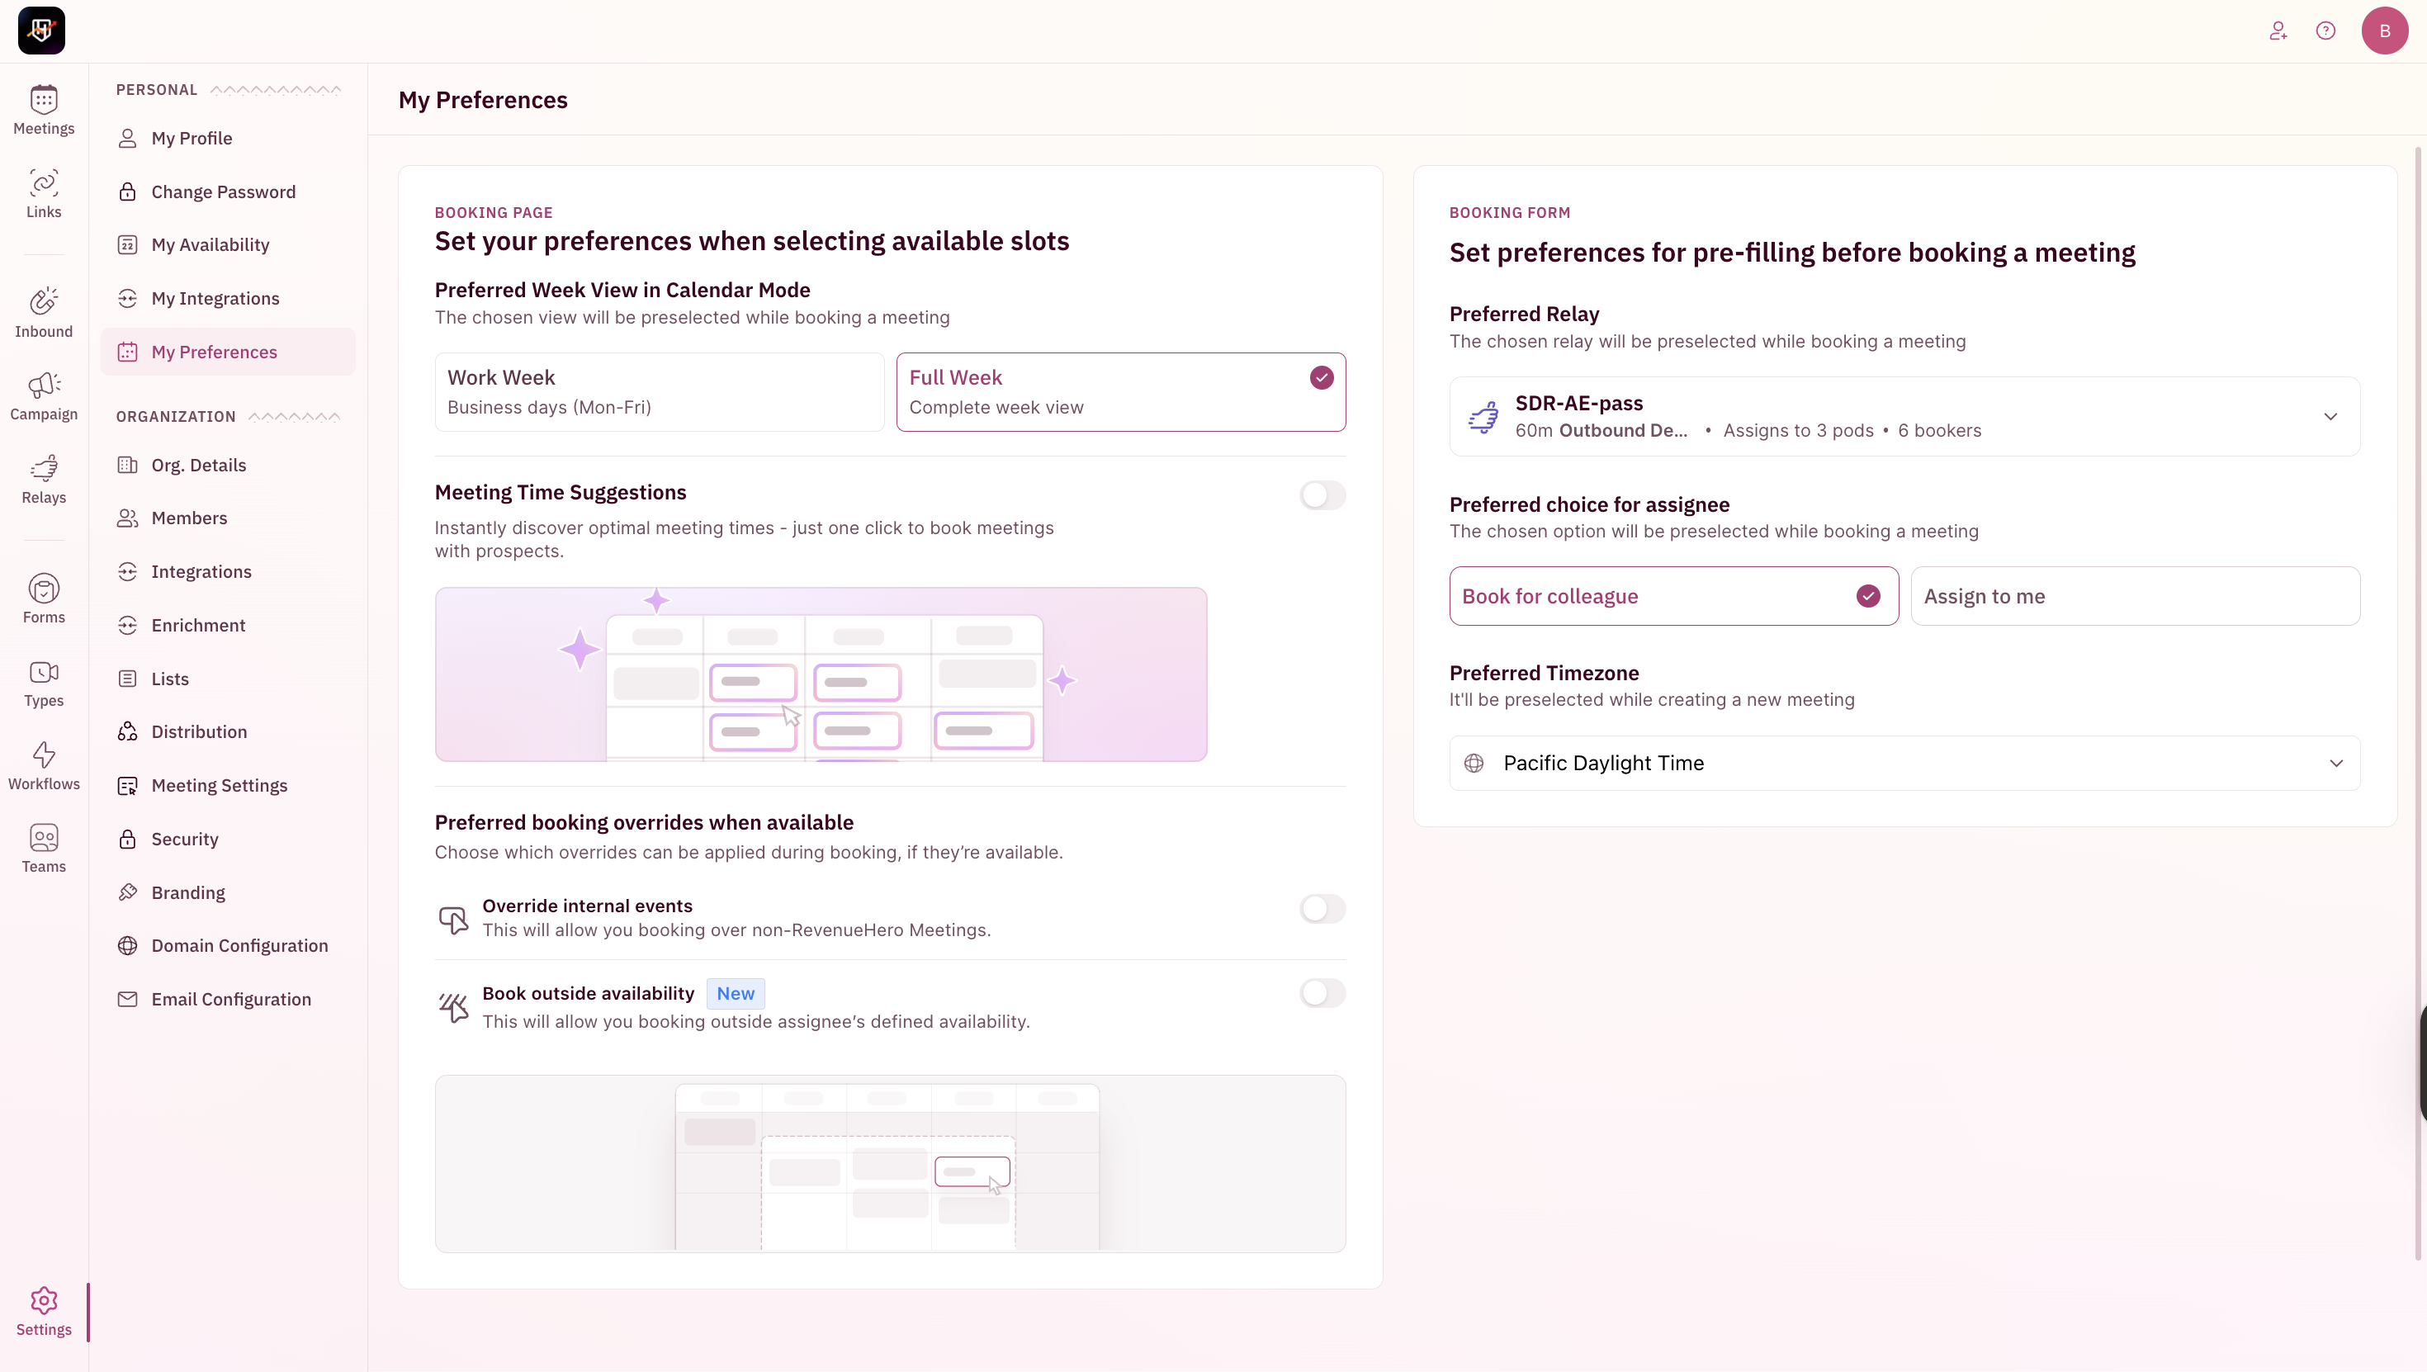Select the Work Week view option
Image resolution: width=2427 pixels, height=1372 pixels.
click(x=659, y=392)
